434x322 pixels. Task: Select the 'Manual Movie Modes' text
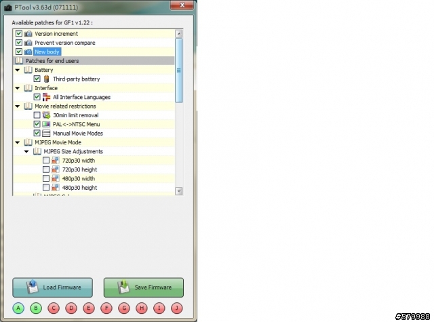(78, 134)
